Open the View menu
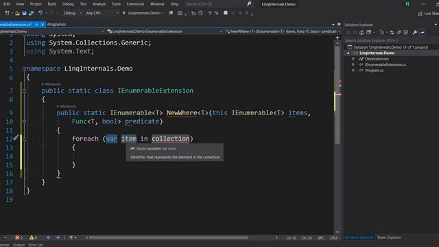 click(20, 4)
